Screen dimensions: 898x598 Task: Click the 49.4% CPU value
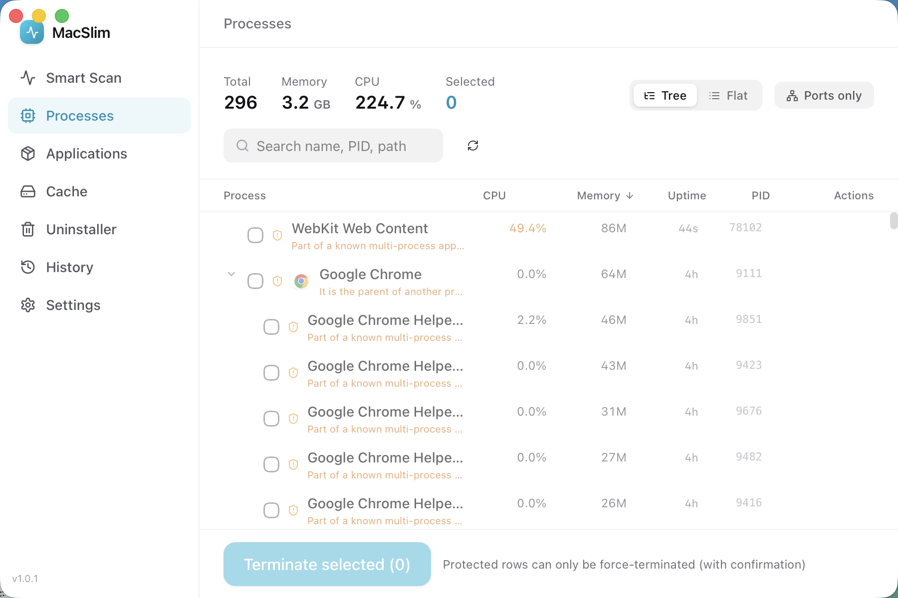[528, 228]
